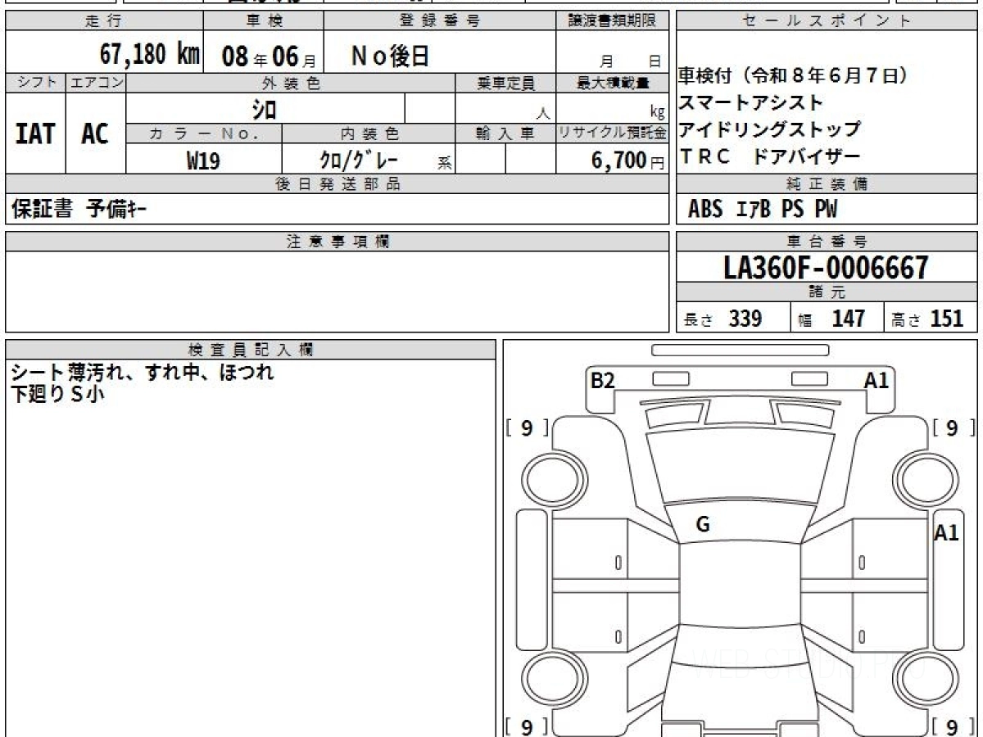The width and height of the screenshot is (983, 737).
Task: Select the air conditioner value AC
Action: coord(95,133)
